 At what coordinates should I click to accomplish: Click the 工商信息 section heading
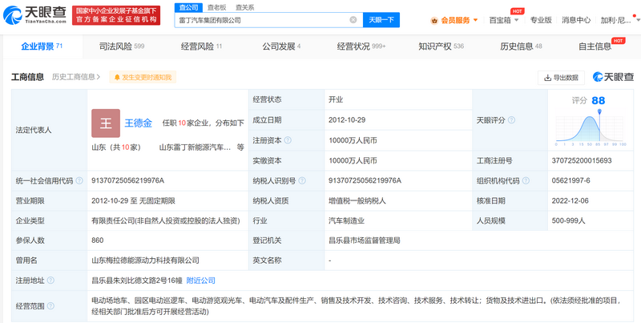pos(27,77)
